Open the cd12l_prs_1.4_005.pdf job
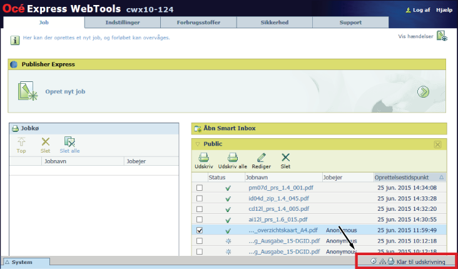 point(279,209)
